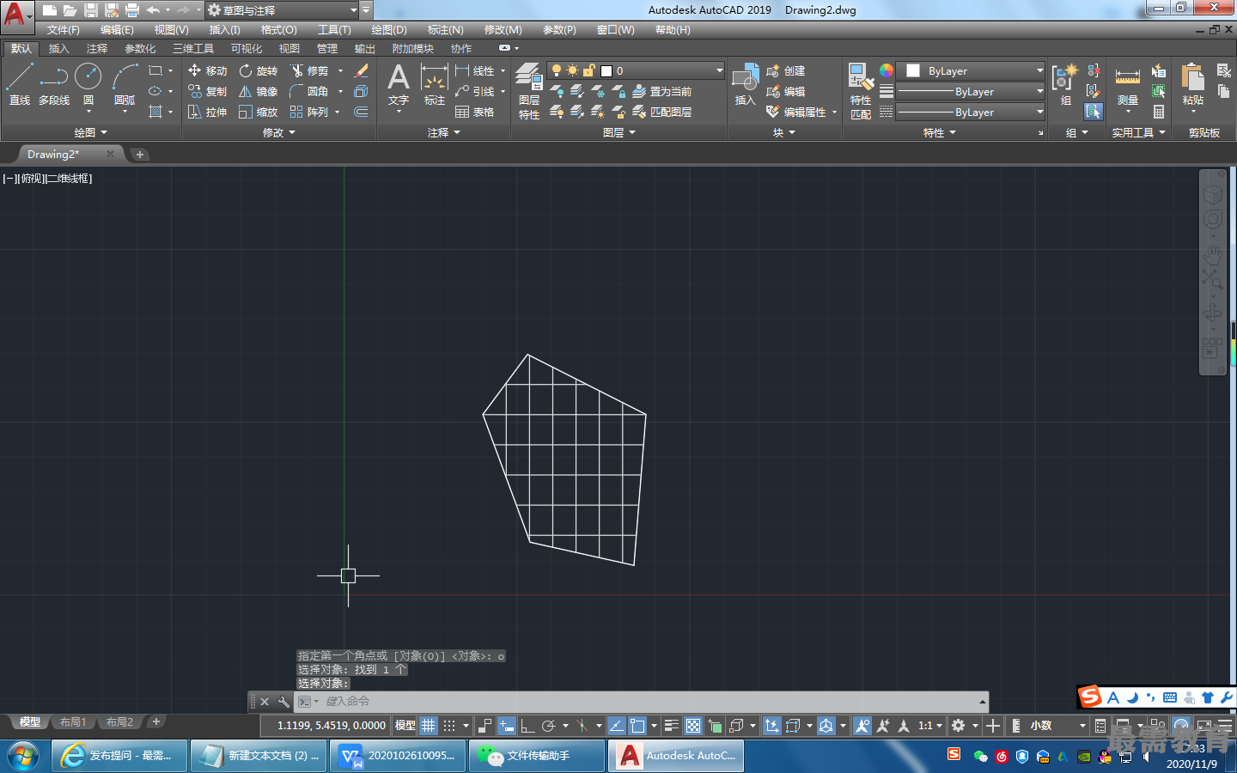Viewport: 1237px width, 773px height.
Task: Expand the 注释 panel
Action: tap(444, 132)
